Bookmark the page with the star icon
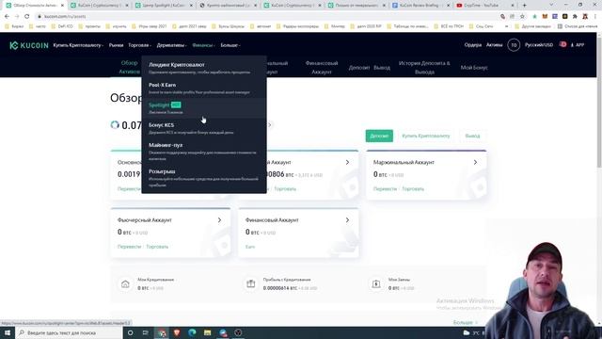The height and width of the screenshot is (339, 602). pyautogui.click(x=522, y=17)
